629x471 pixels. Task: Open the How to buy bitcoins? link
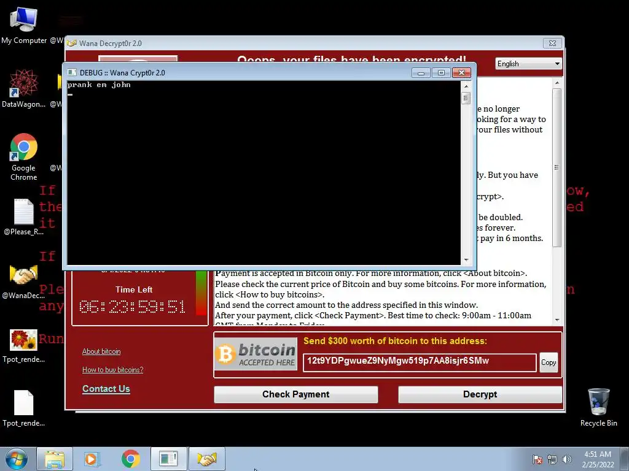(113, 370)
